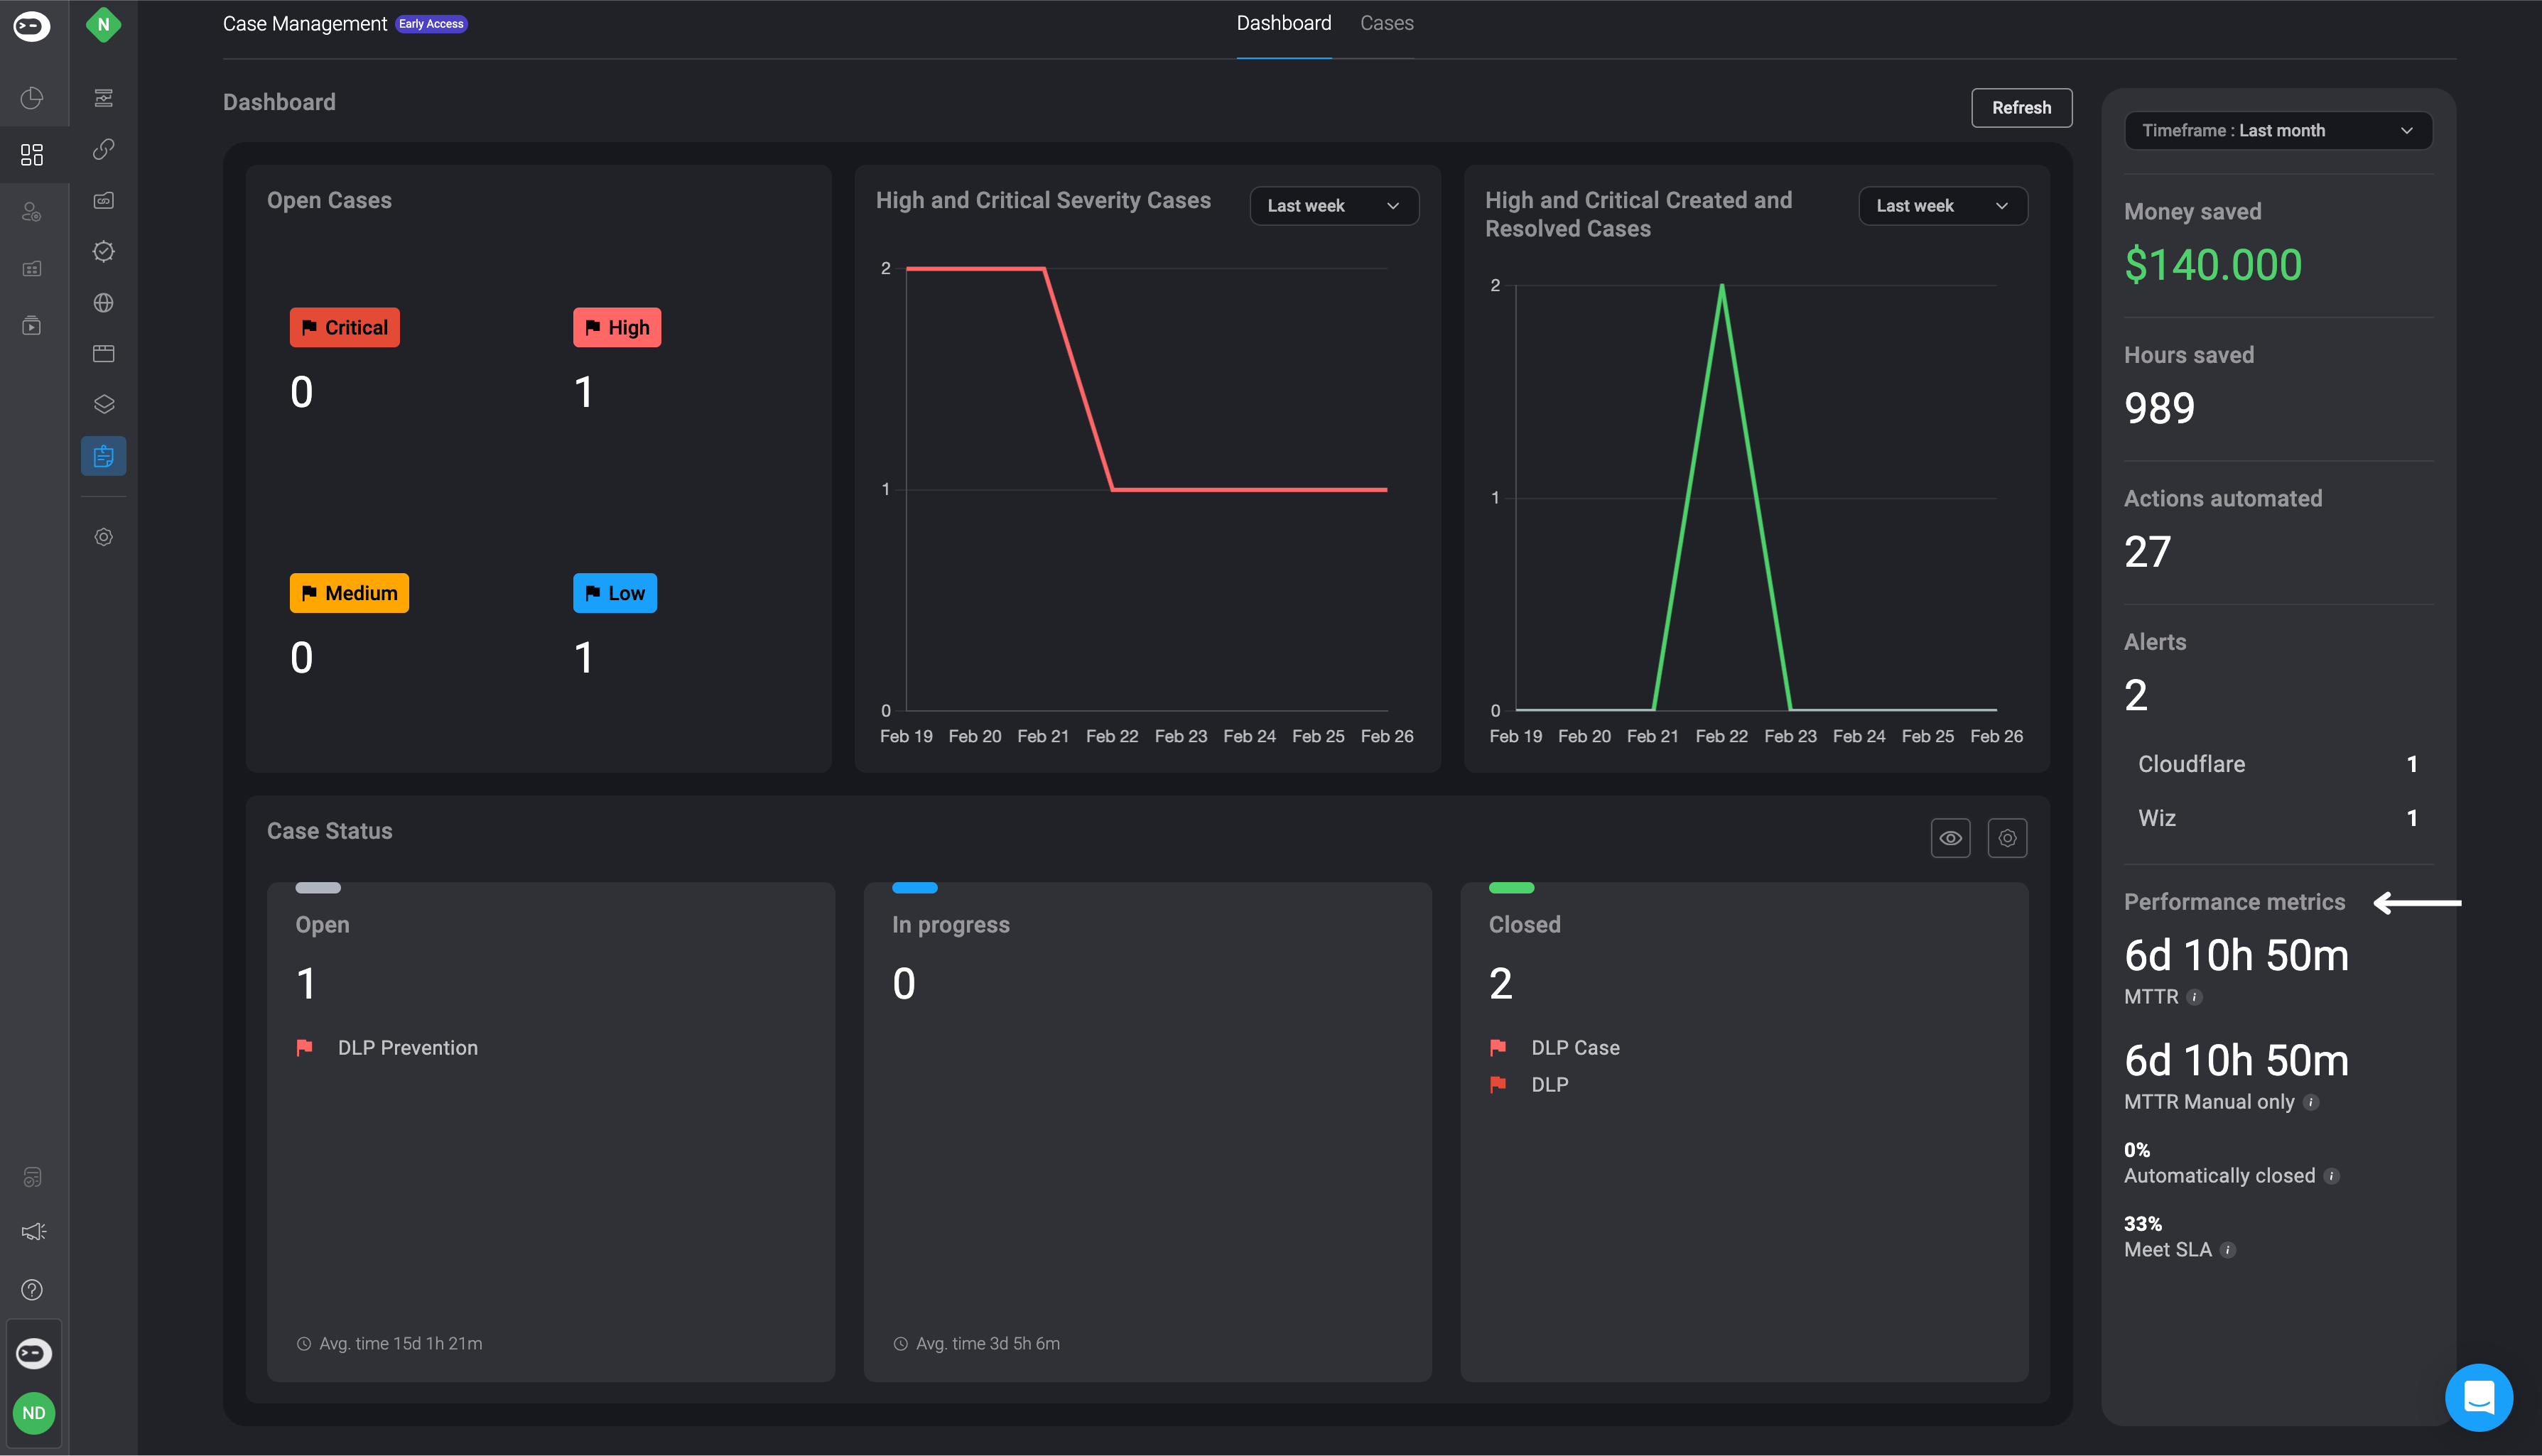Click info icon next to Automatically closed
The image size is (2542, 1456).
click(x=2331, y=1176)
